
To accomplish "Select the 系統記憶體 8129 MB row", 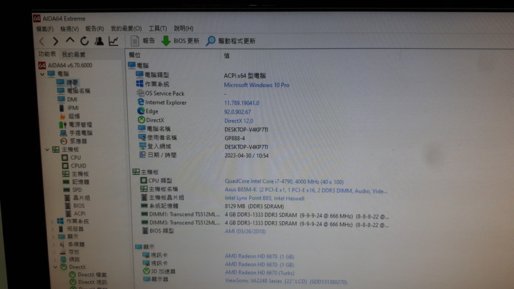I will (x=212, y=206).
